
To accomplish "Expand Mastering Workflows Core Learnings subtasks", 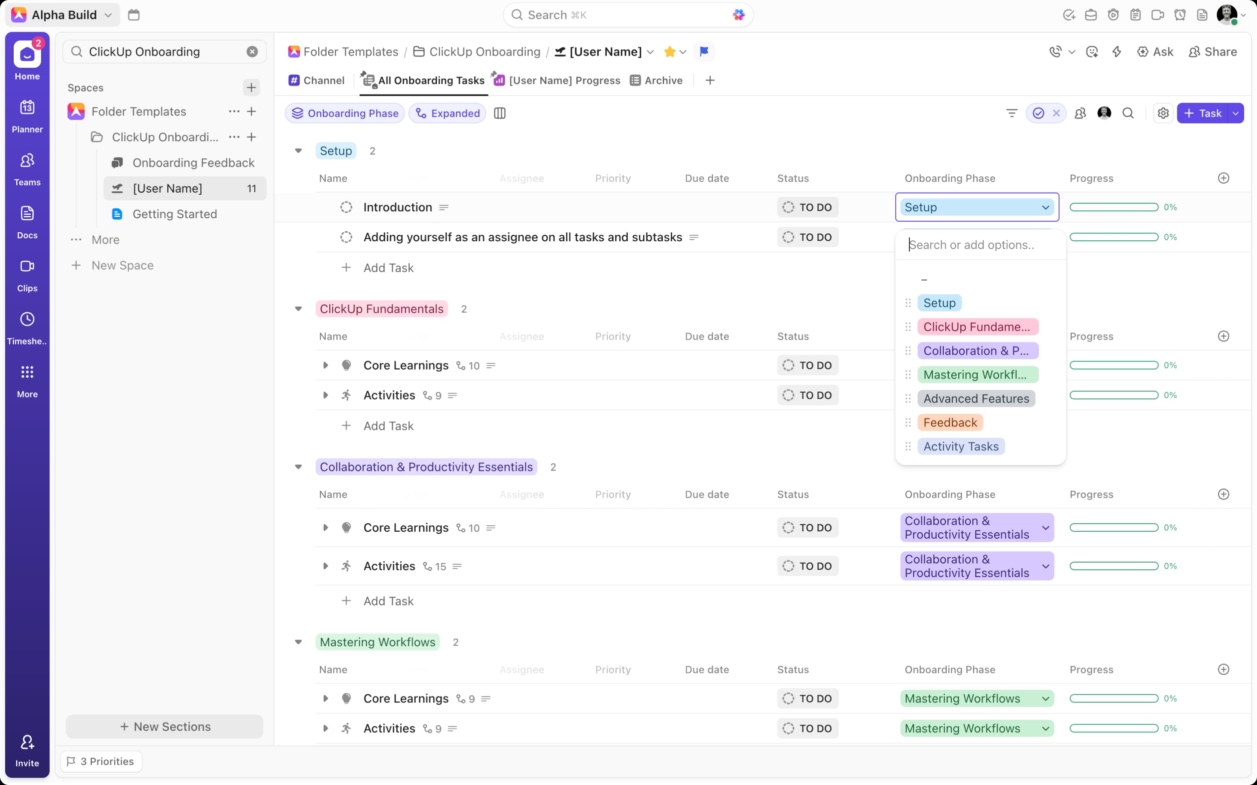I will [326, 698].
